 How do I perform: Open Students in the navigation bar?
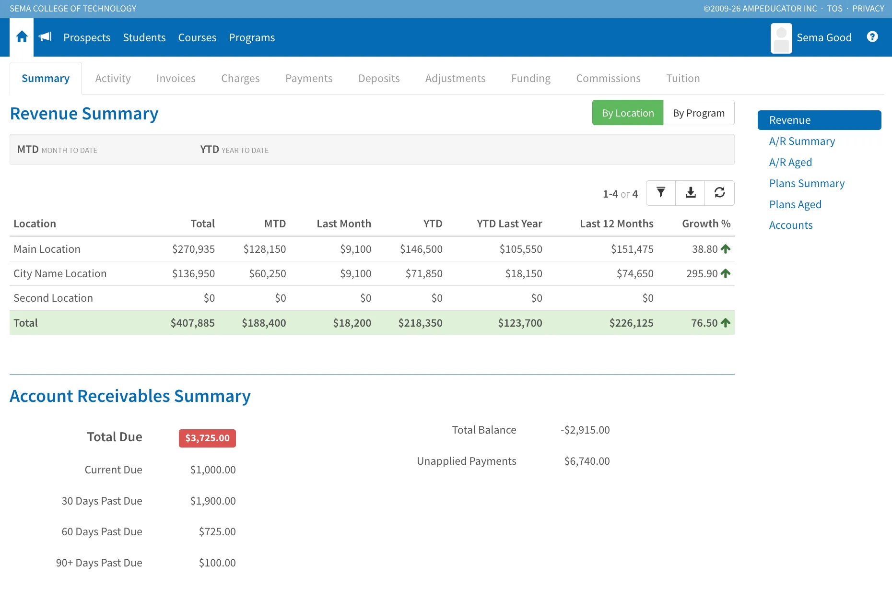(144, 37)
